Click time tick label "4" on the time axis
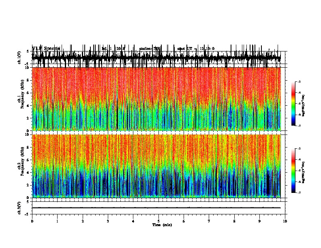This screenshot has height=248, width=321. click(133, 221)
